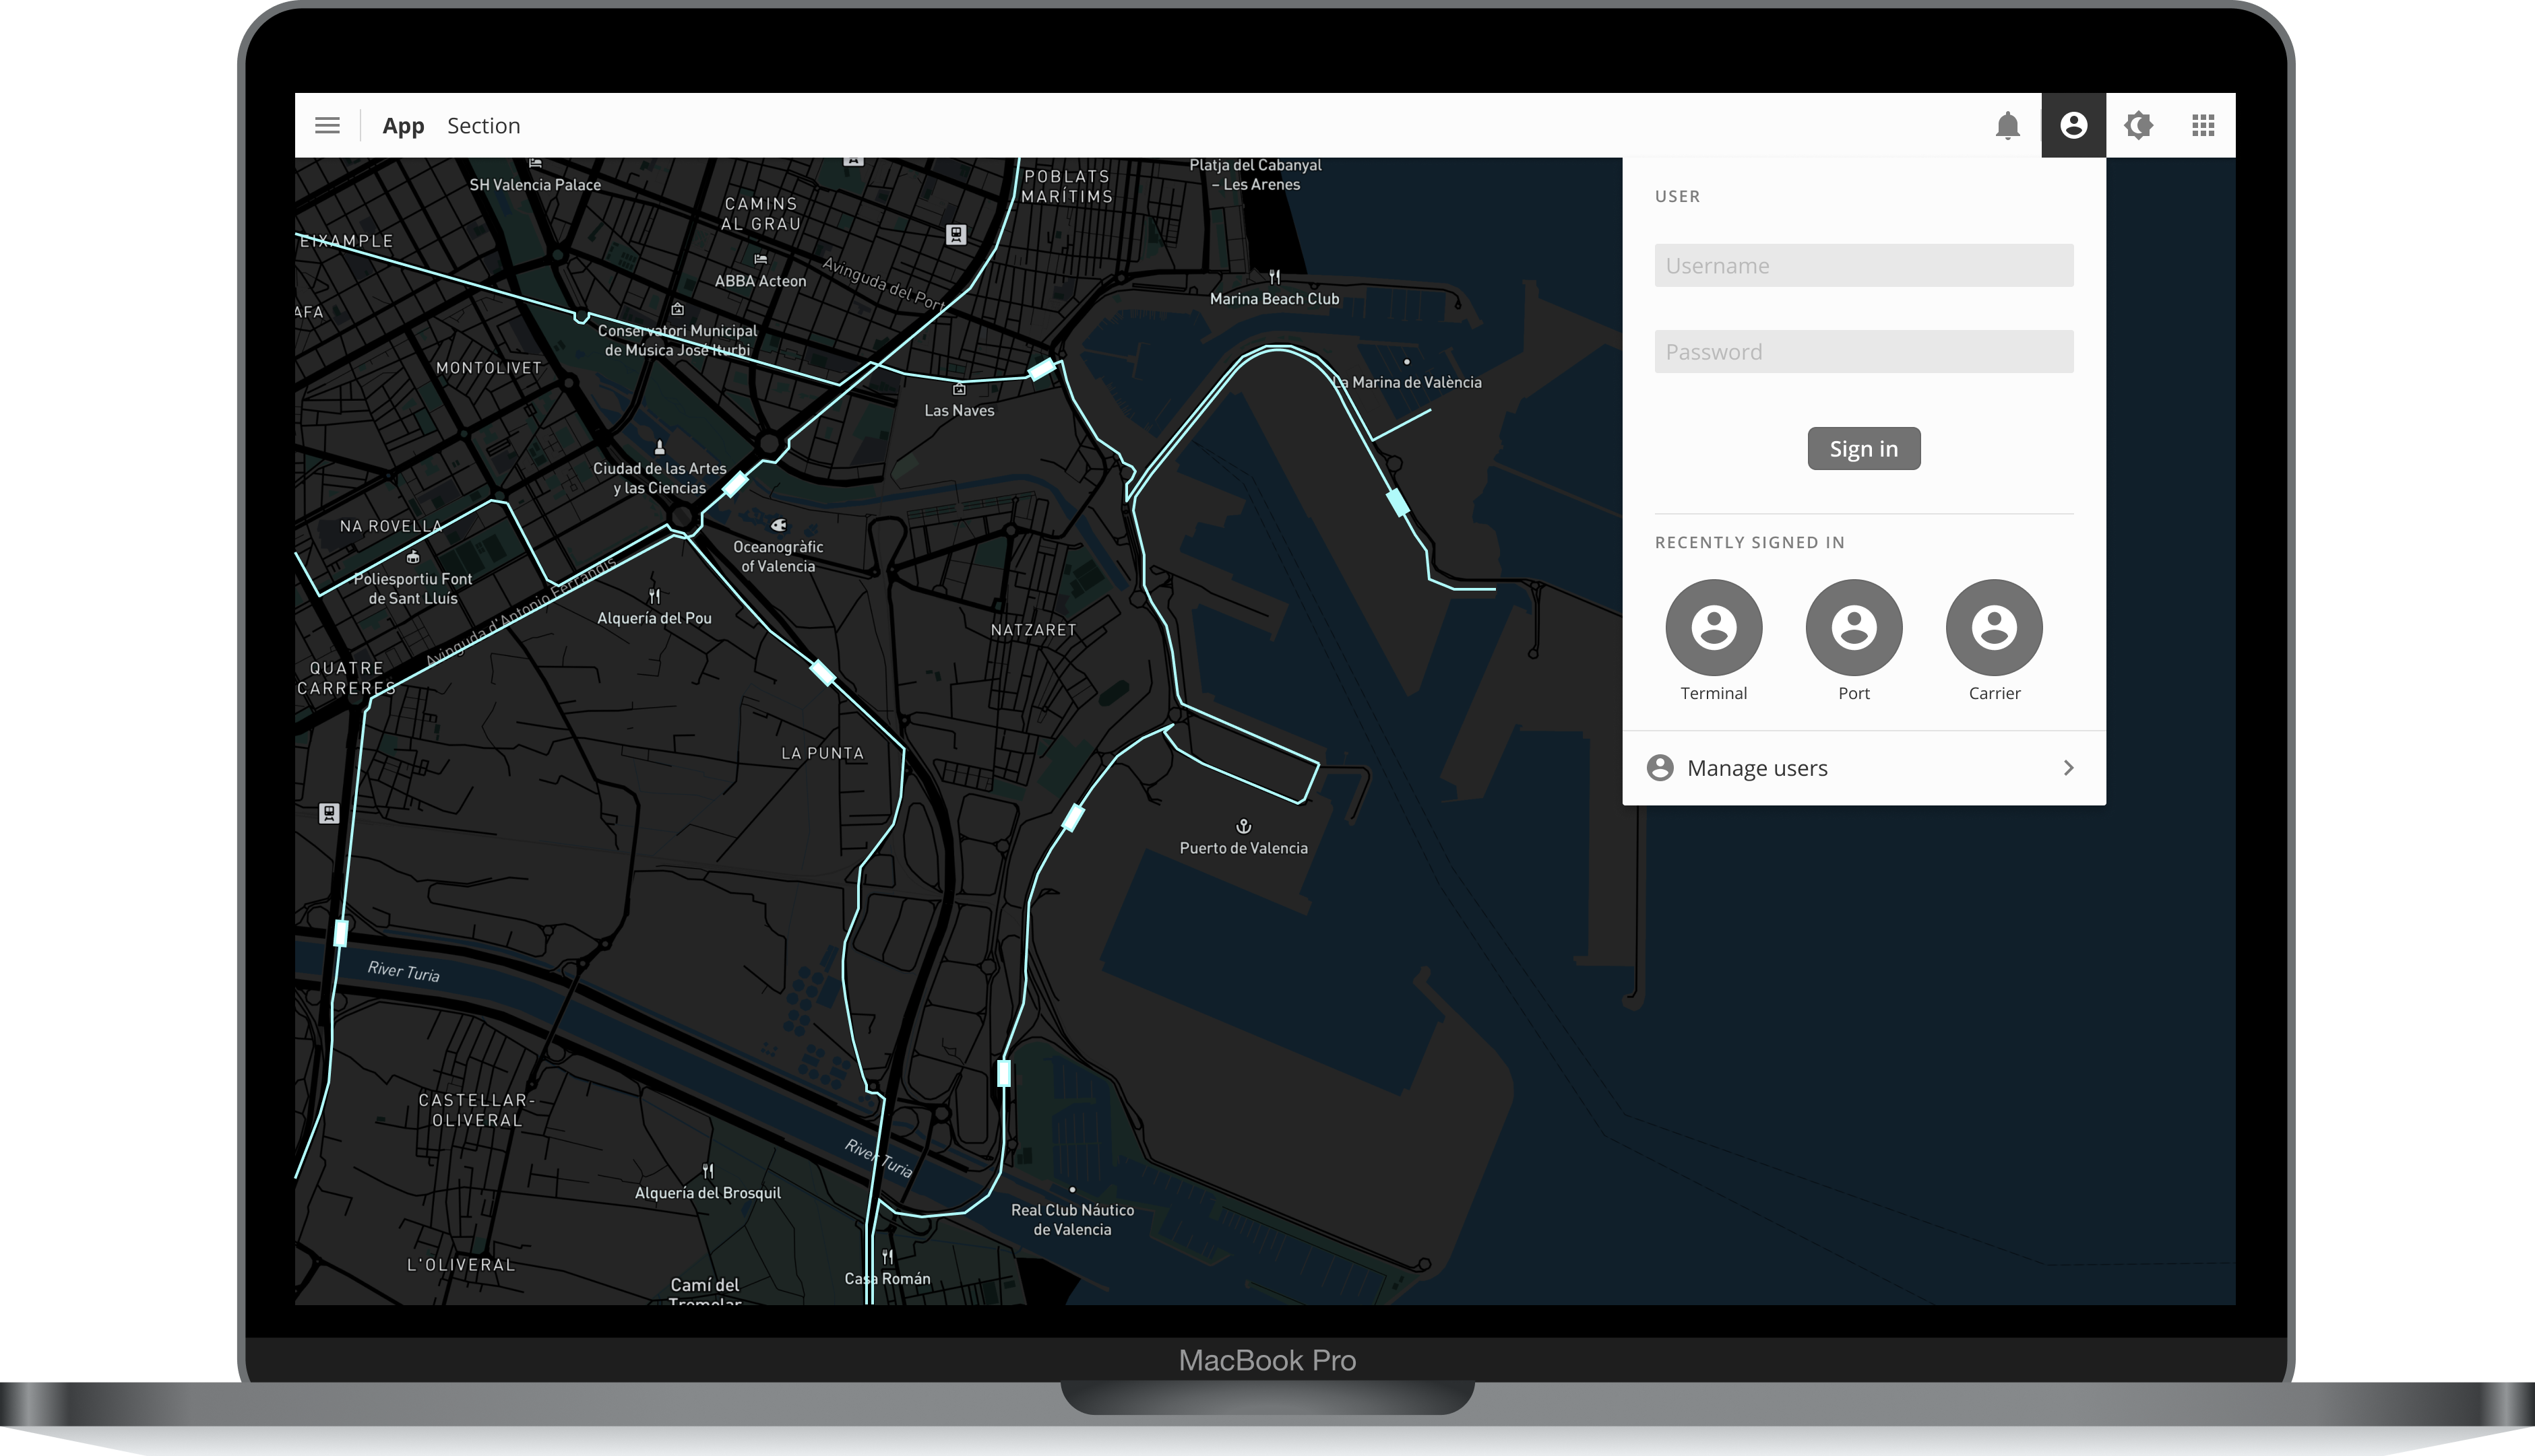Click the Puerto de Valencia anchor marker

point(1243,826)
